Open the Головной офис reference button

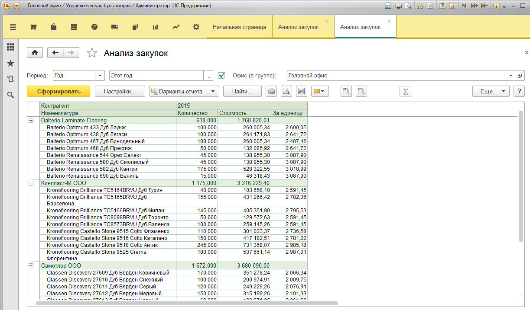(520, 75)
